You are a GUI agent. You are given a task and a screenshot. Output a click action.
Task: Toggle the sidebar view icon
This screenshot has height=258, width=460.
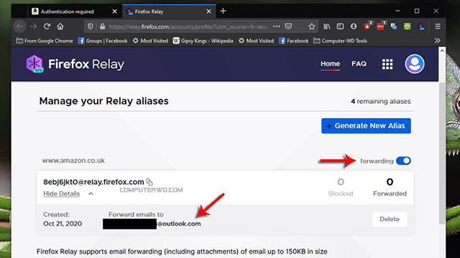pos(340,27)
